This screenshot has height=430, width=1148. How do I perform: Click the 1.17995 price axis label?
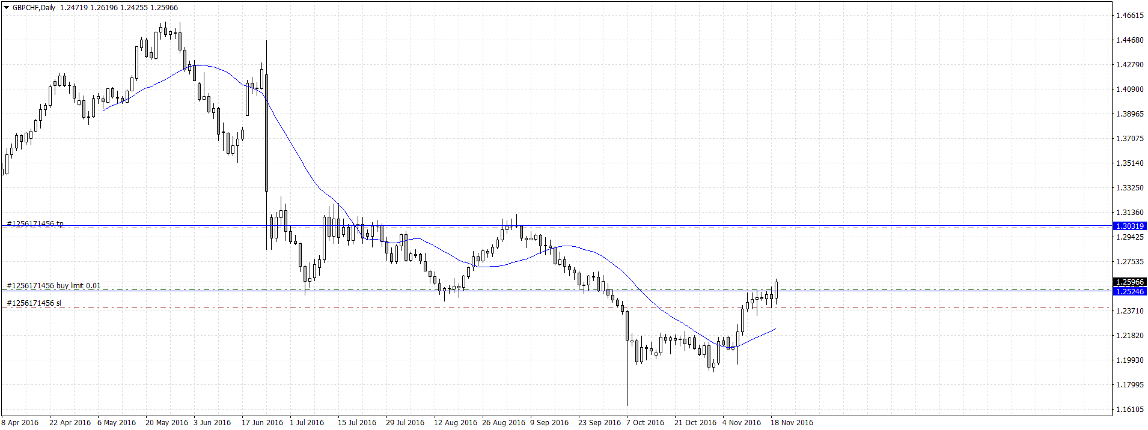[1130, 385]
